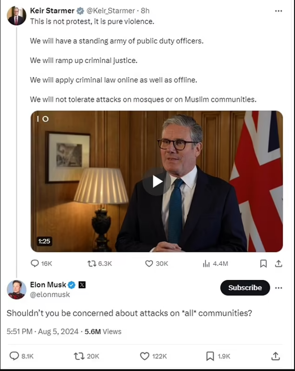Subscribe to Elon Musk
The image size is (295, 371).
(x=245, y=288)
